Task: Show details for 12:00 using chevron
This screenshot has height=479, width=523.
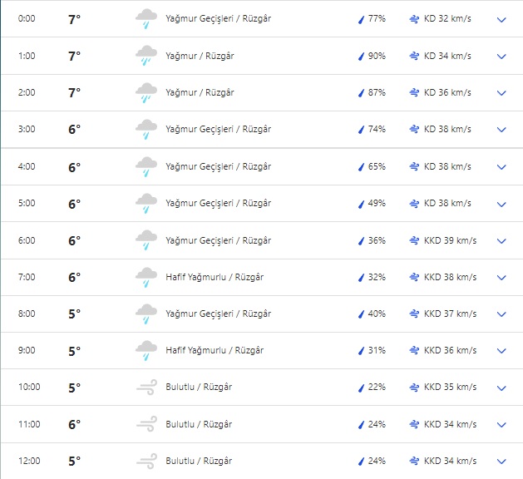Action: pos(501,461)
